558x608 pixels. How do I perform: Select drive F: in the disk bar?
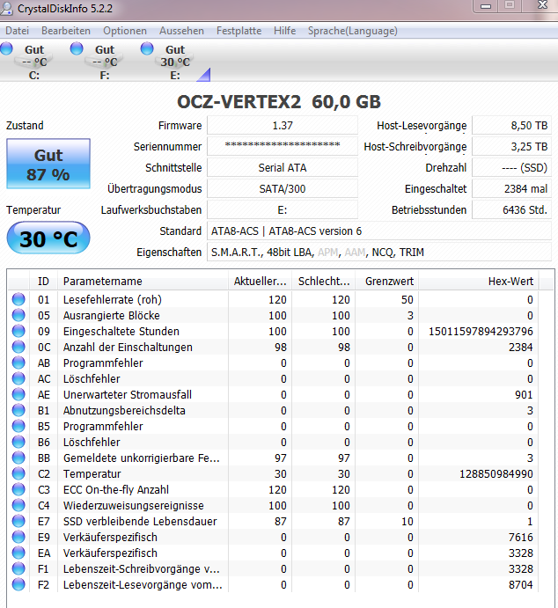105,62
